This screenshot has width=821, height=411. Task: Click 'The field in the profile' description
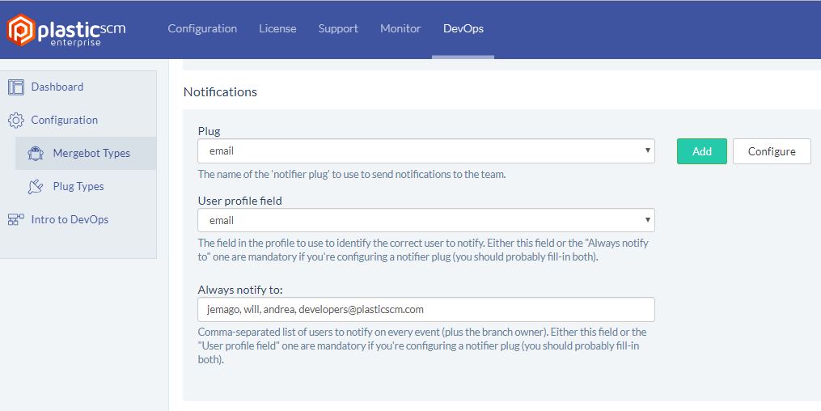point(423,250)
